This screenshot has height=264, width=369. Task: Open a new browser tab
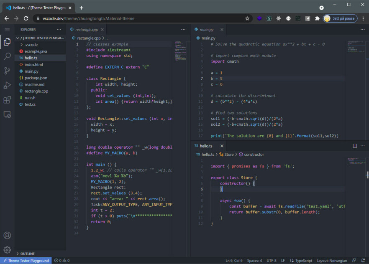coord(82,8)
